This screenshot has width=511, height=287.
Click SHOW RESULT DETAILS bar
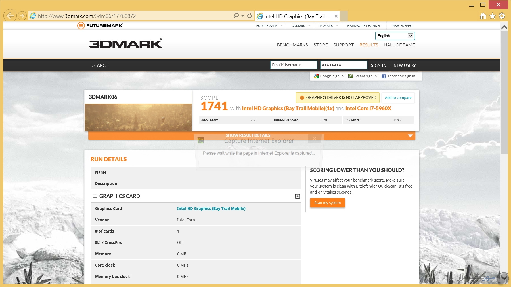pos(252,136)
